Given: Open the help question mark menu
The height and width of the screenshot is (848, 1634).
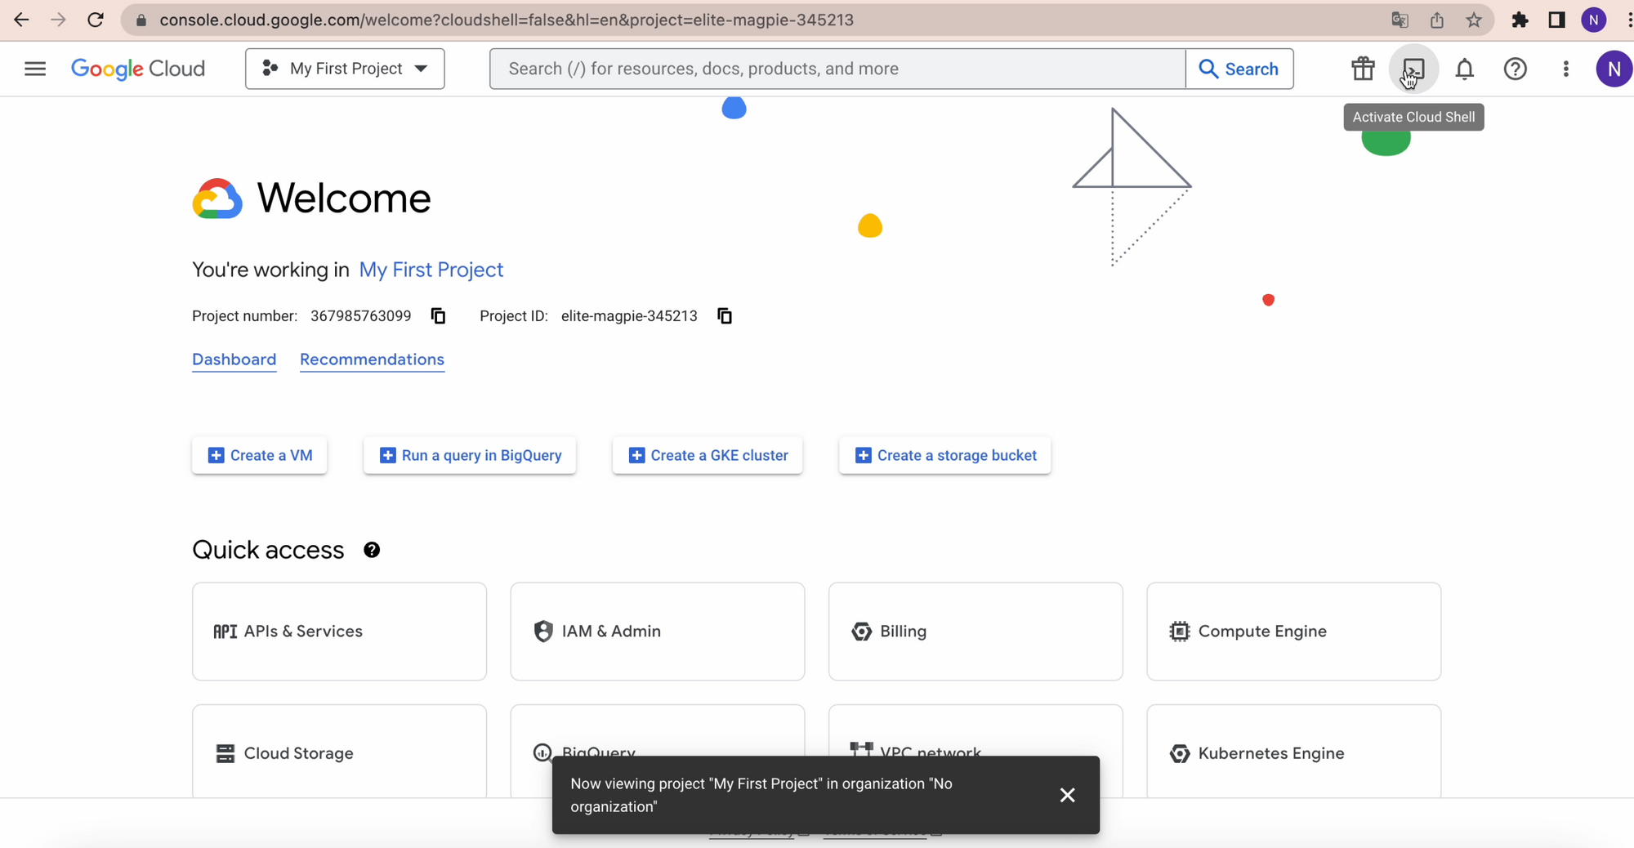Looking at the screenshot, I should tap(1515, 69).
